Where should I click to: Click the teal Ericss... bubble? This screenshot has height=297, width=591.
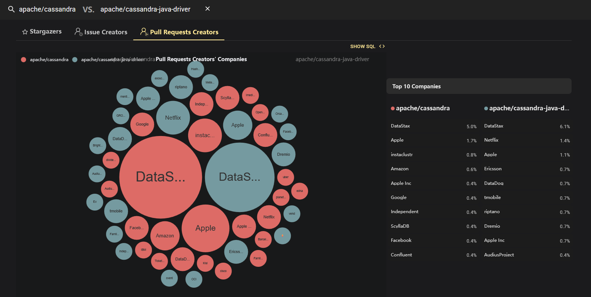coord(236,252)
